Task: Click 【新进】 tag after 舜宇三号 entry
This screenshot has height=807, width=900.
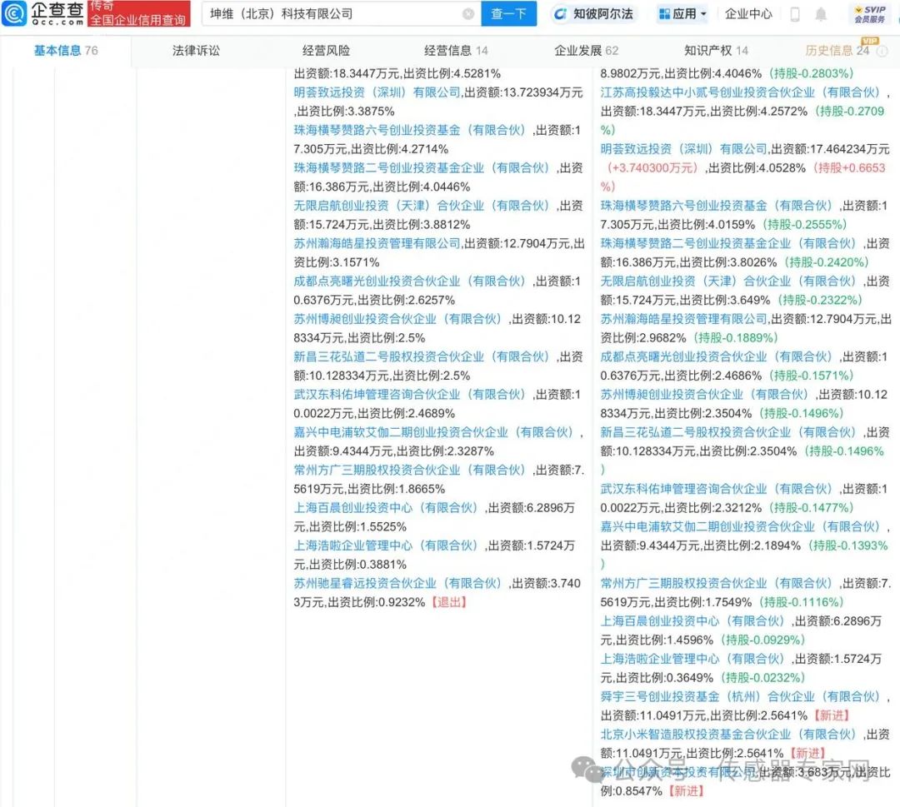Action: [831, 715]
